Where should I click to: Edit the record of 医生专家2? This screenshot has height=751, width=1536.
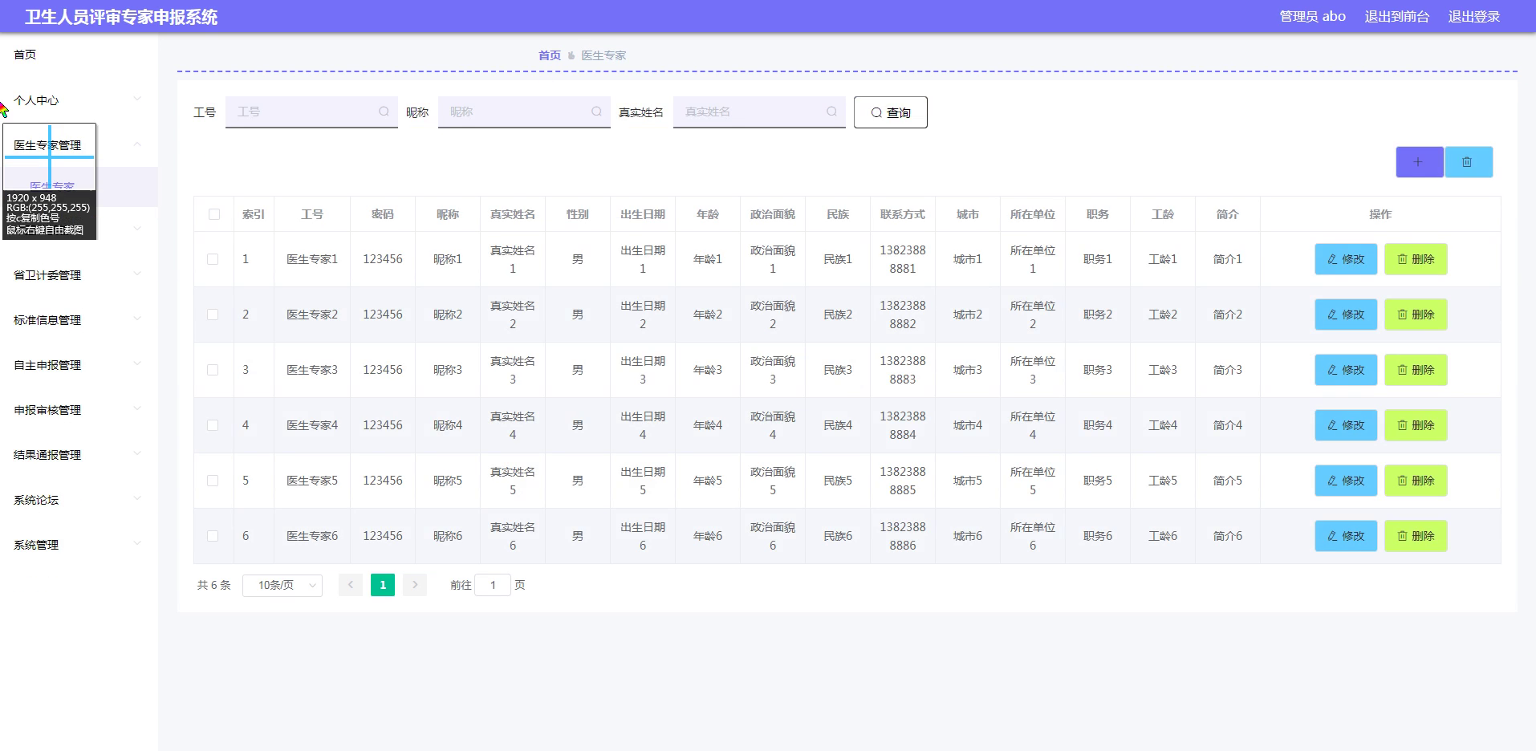click(1345, 315)
